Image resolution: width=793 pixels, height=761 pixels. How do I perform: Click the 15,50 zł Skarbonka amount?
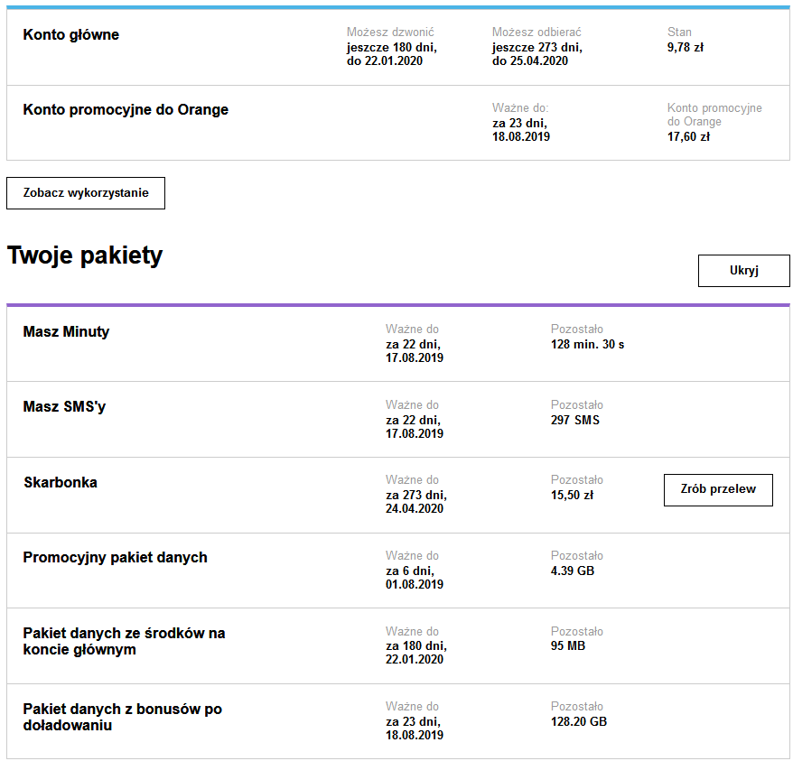coord(570,495)
